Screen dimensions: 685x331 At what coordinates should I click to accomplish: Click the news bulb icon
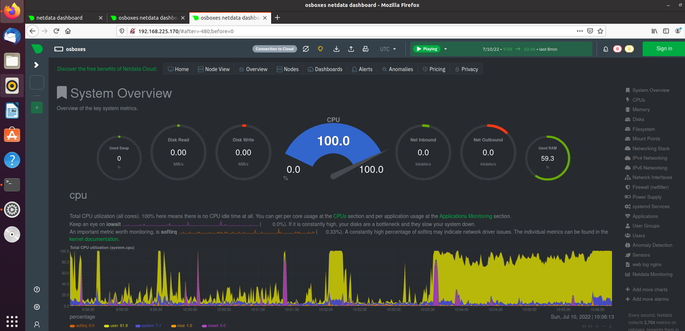point(320,49)
